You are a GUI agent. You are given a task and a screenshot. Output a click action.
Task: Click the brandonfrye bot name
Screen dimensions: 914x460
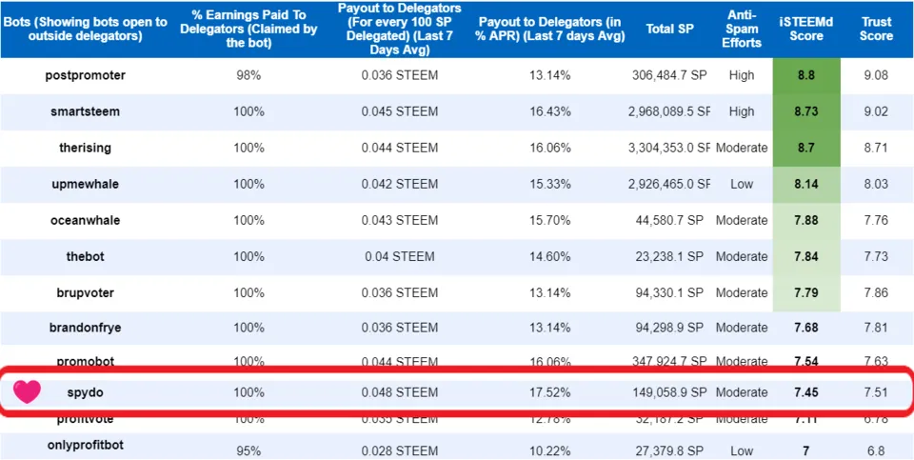[85, 328]
